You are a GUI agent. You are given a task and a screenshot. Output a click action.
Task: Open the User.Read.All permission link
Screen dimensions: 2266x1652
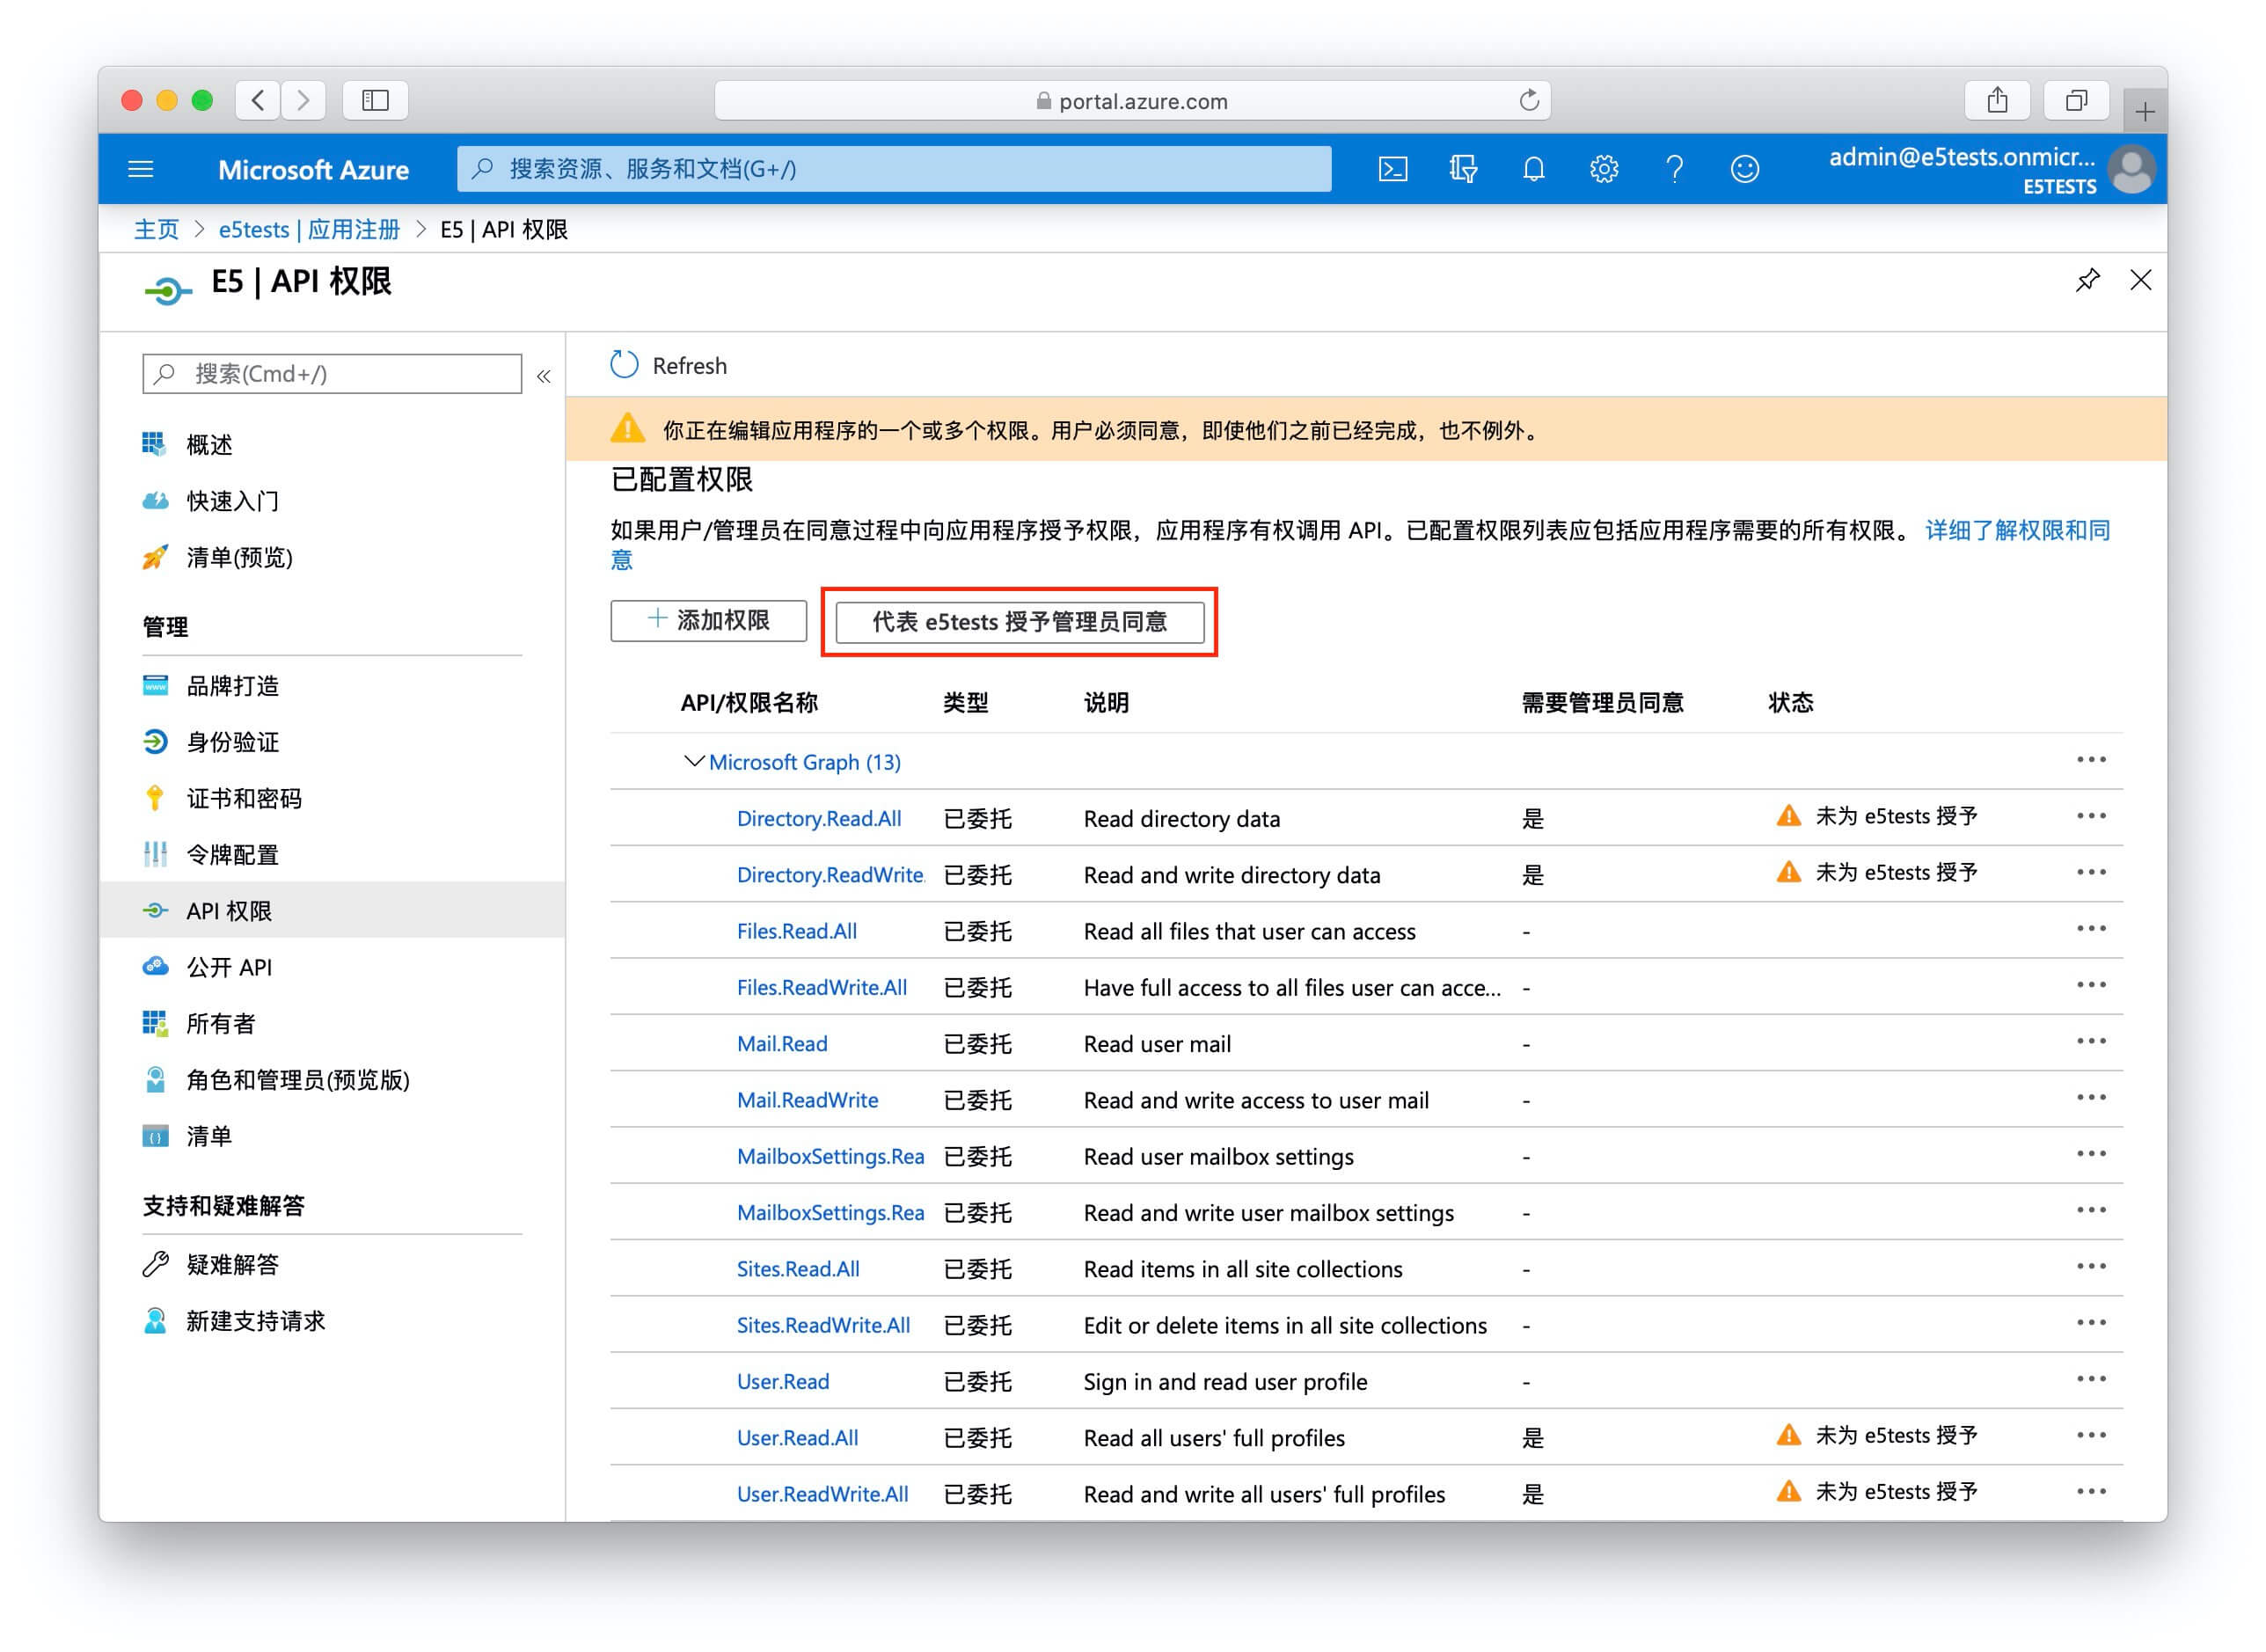point(797,1437)
